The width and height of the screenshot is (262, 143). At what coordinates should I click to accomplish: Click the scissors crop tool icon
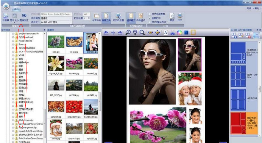(x=172, y=33)
